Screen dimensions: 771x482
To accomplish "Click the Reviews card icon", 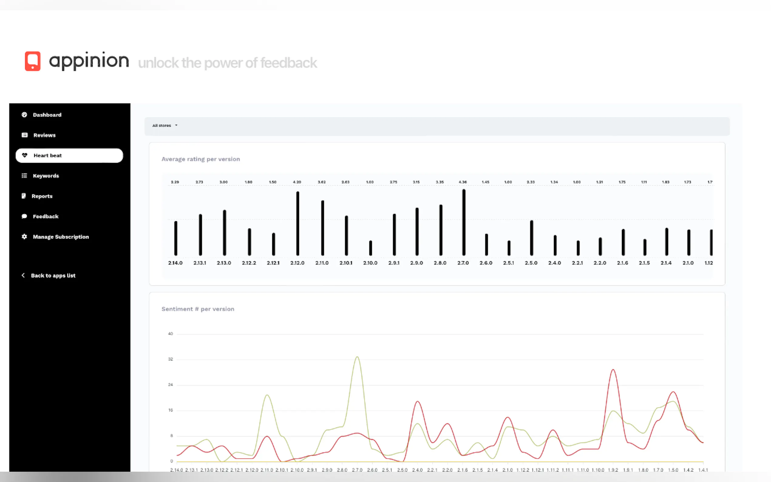I will point(25,135).
